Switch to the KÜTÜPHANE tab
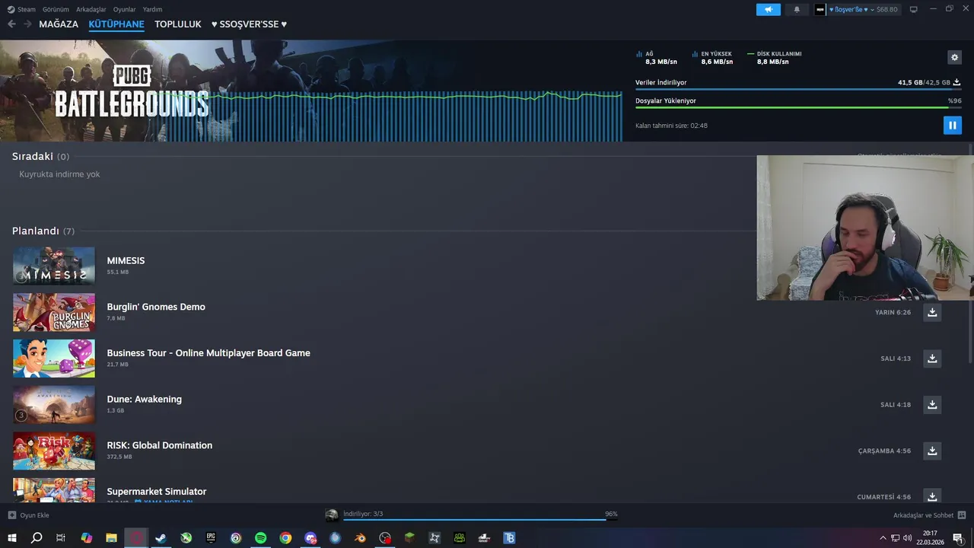The width and height of the screenshot is (974, 548). (x=116, y=24)
